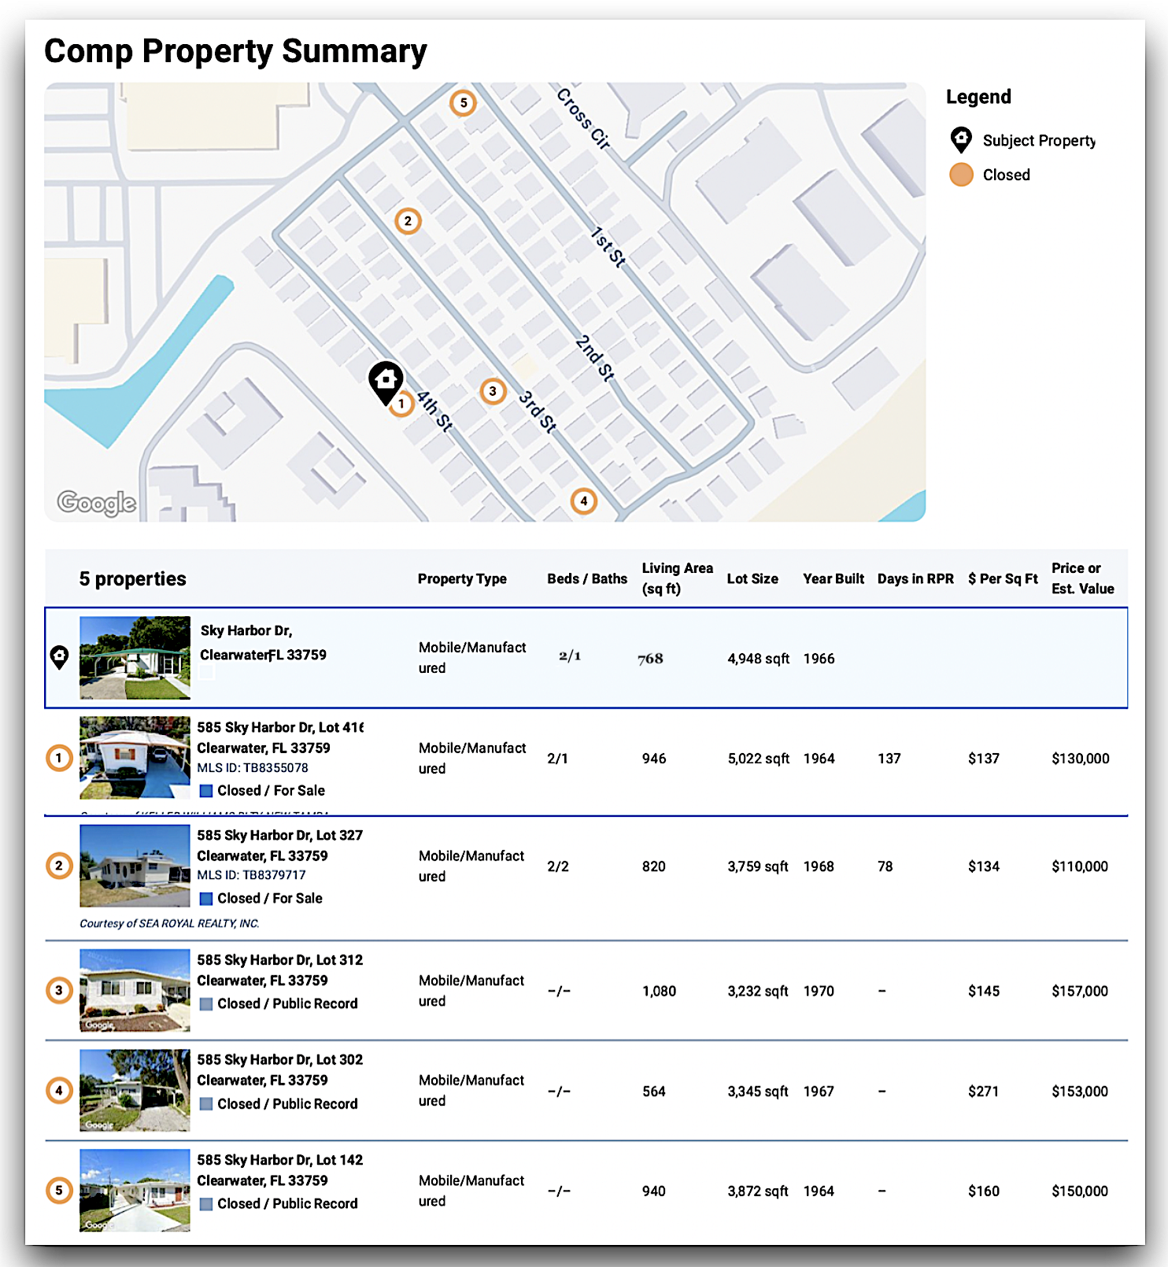
Task: Open address 585 Sky Harbor Dr, Lot 312
Action: click(x=280, y=960)
